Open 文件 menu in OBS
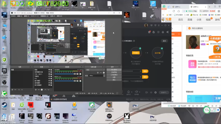This screenshot has width=221, height=124. coord(13,16)
